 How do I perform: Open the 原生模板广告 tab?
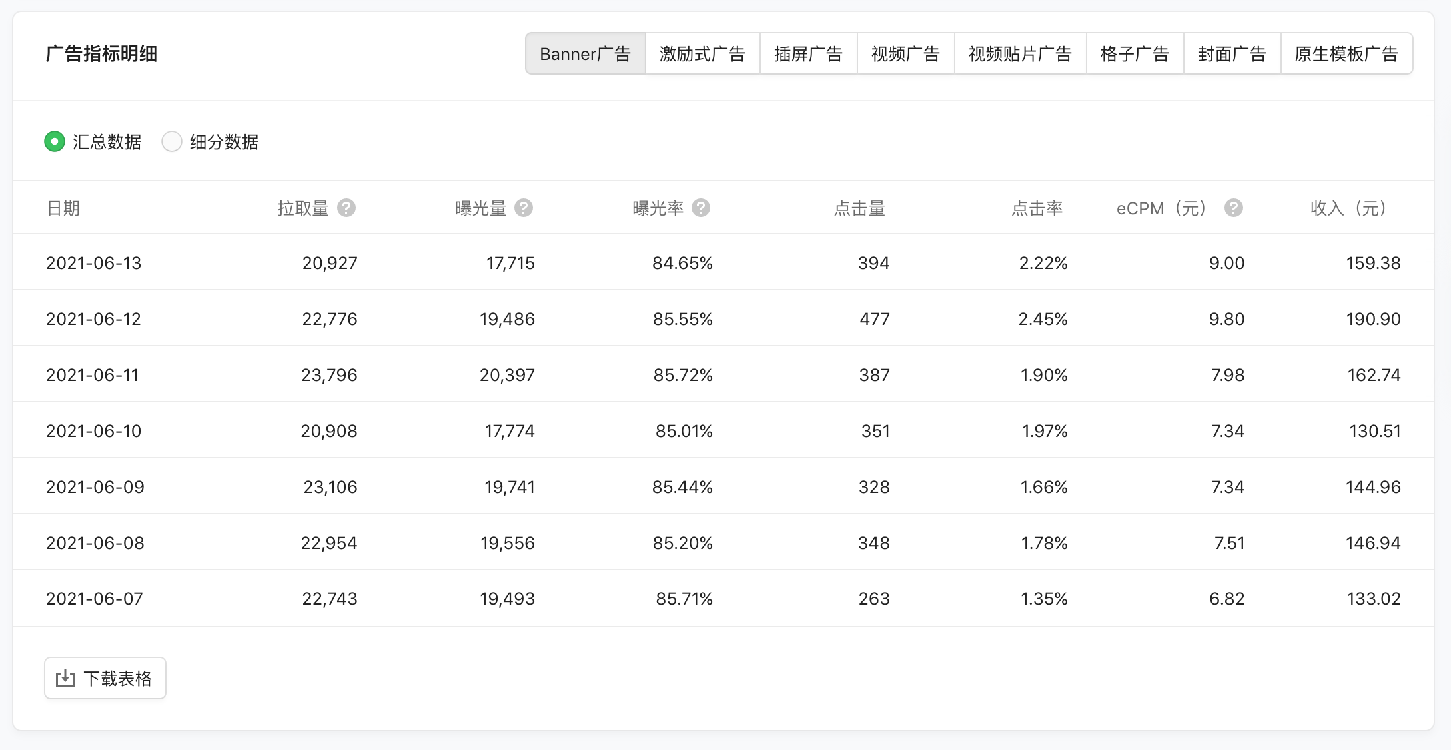[1346, 54]
